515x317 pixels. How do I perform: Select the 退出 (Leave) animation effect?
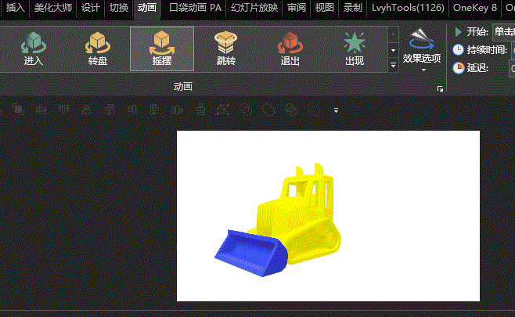[290, 49]
